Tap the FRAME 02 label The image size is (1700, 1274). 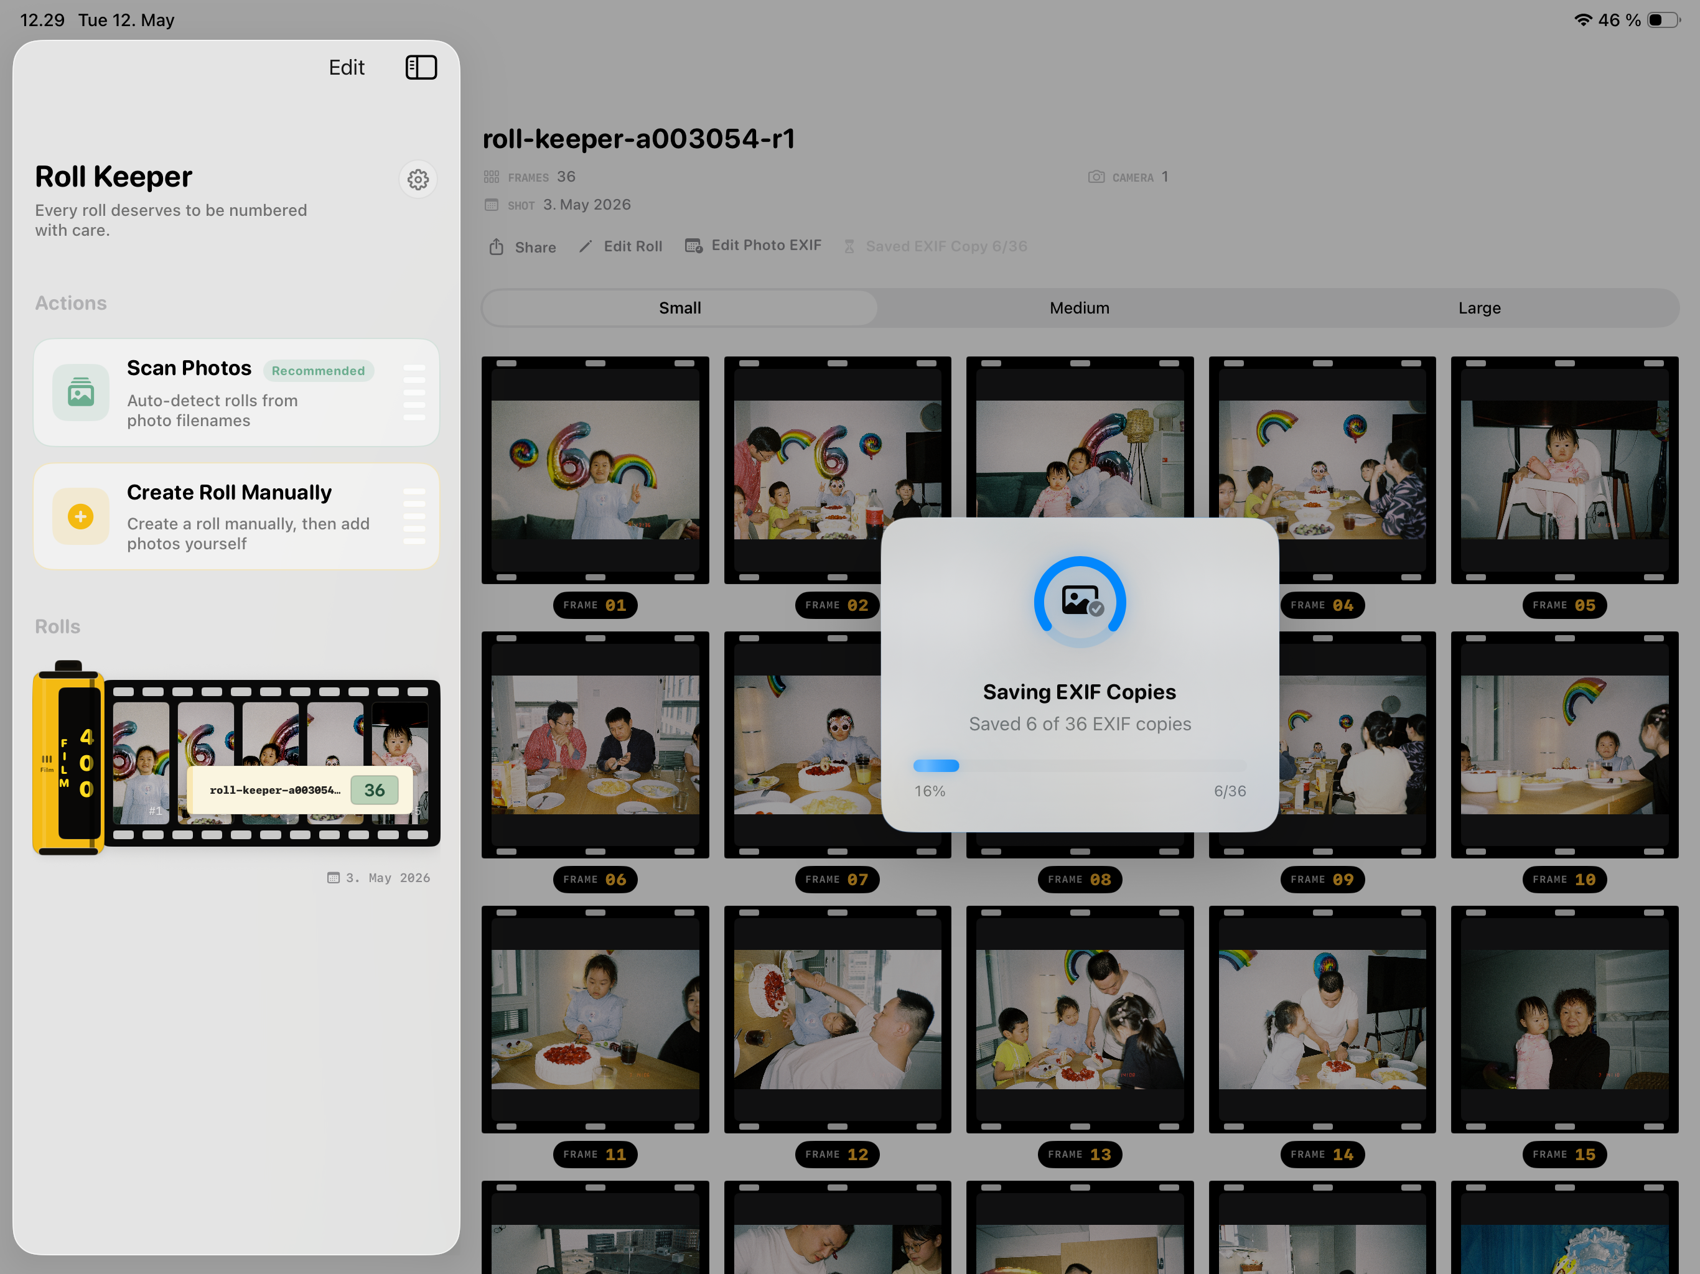838,605
